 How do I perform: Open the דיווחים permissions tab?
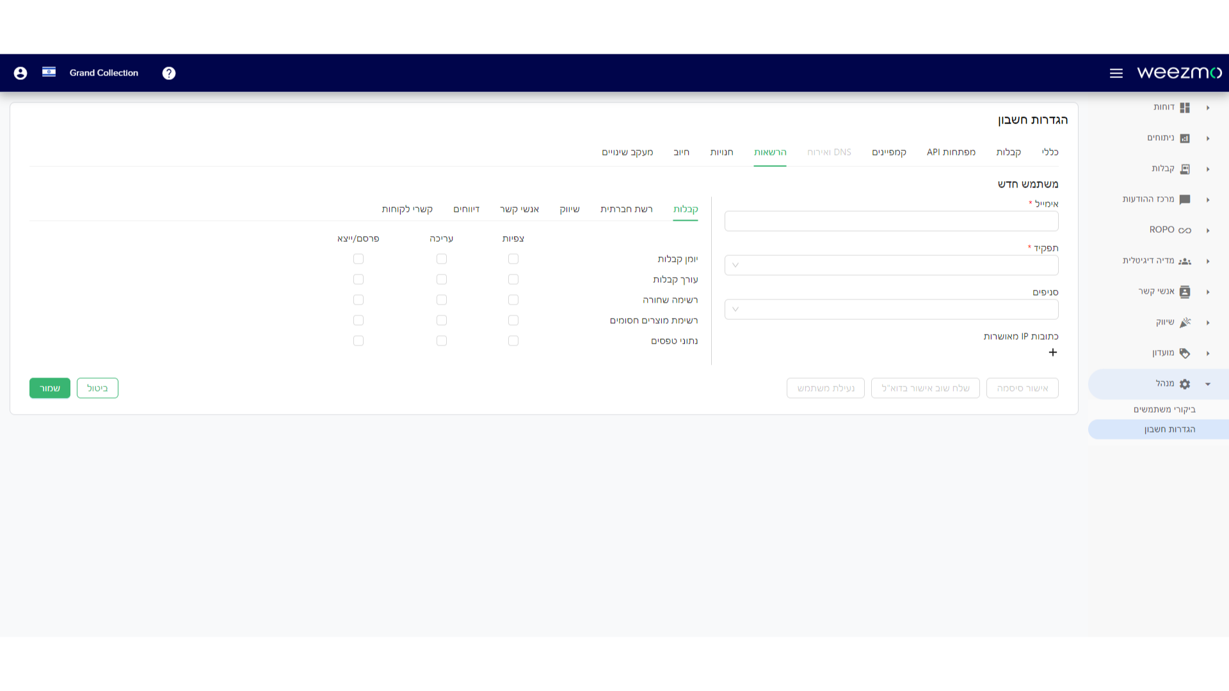point(466,209)
